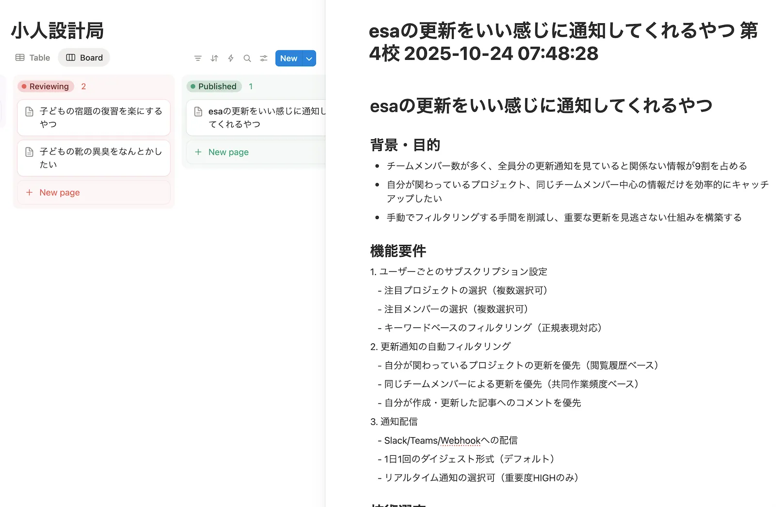Click the 小人設計局 database title
The image size is (776, 507).
[57, 31]
